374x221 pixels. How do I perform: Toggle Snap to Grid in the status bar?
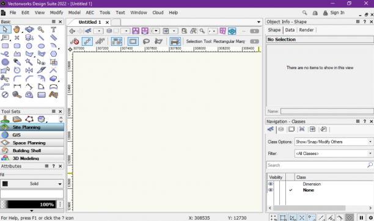[x=273, y=218]
